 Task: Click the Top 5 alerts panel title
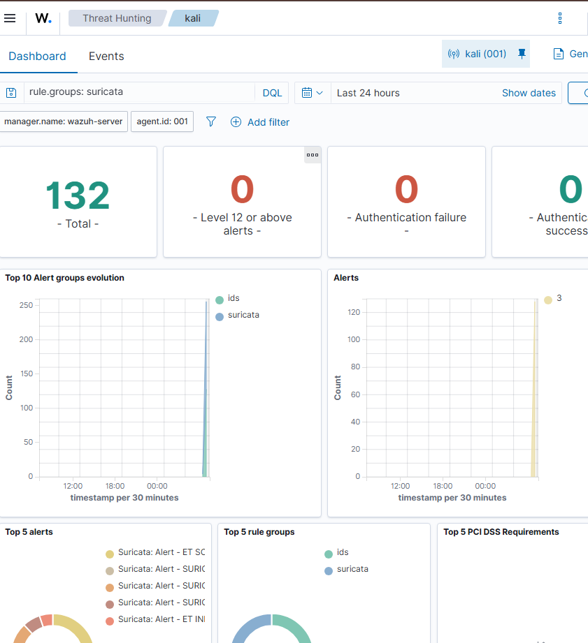point(29,532)
